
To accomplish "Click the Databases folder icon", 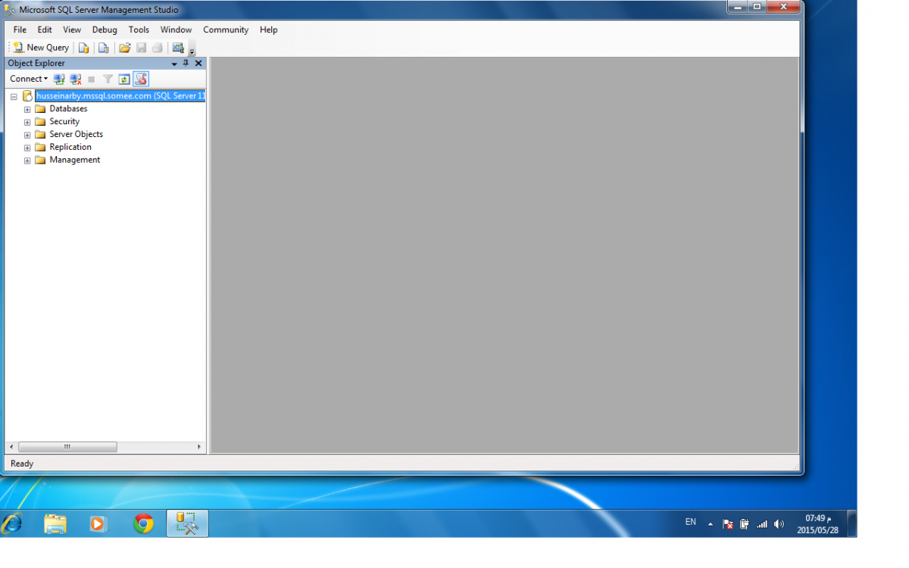I will pos(40,109).
